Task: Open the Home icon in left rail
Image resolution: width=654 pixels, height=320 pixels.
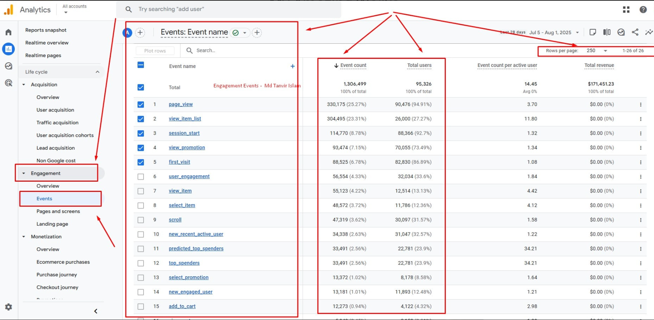Action: [x=8, y=32]
